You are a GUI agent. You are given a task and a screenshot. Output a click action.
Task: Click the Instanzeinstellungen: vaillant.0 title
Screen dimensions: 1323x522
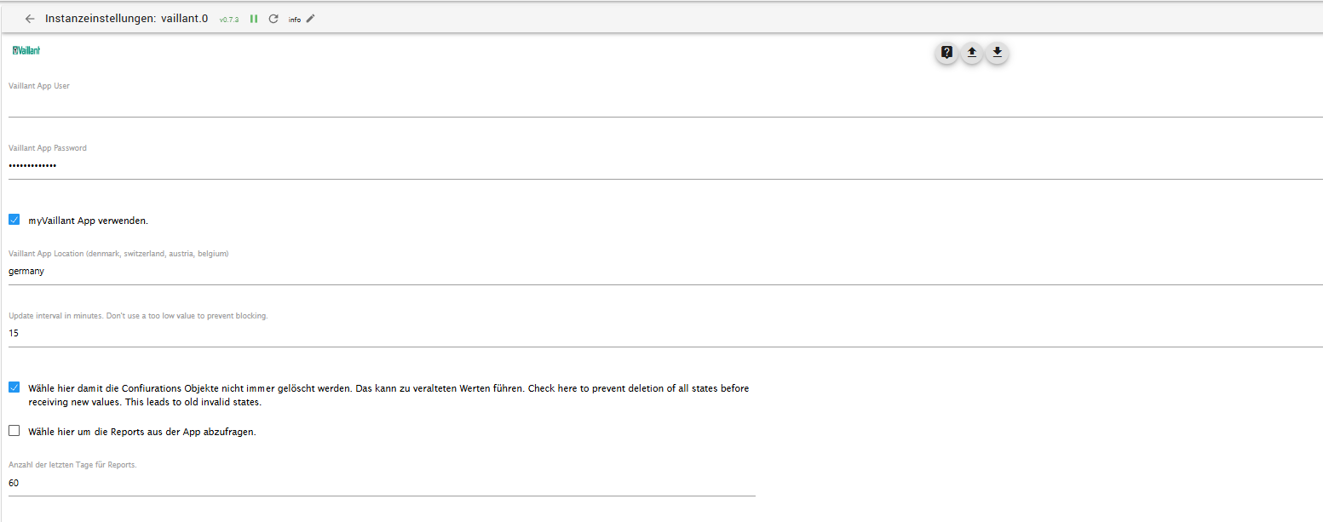pos(127,18)
